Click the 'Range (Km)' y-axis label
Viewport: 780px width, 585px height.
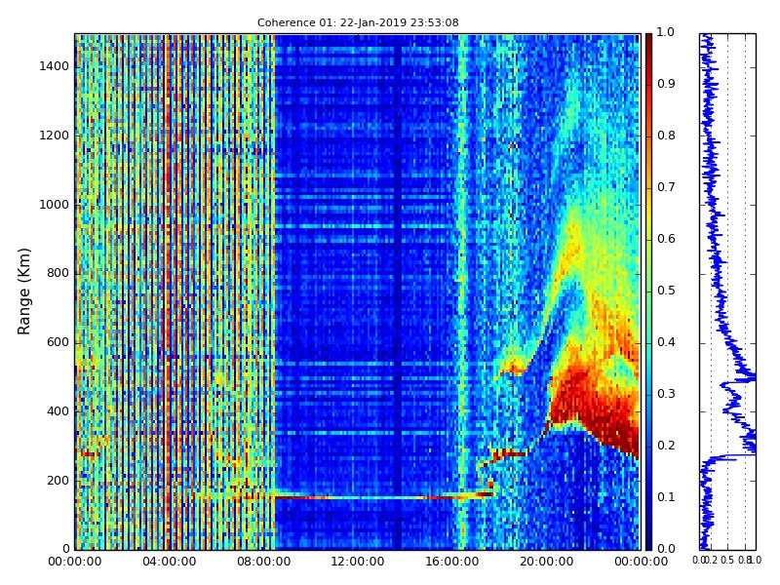click(x=23, y=292)
